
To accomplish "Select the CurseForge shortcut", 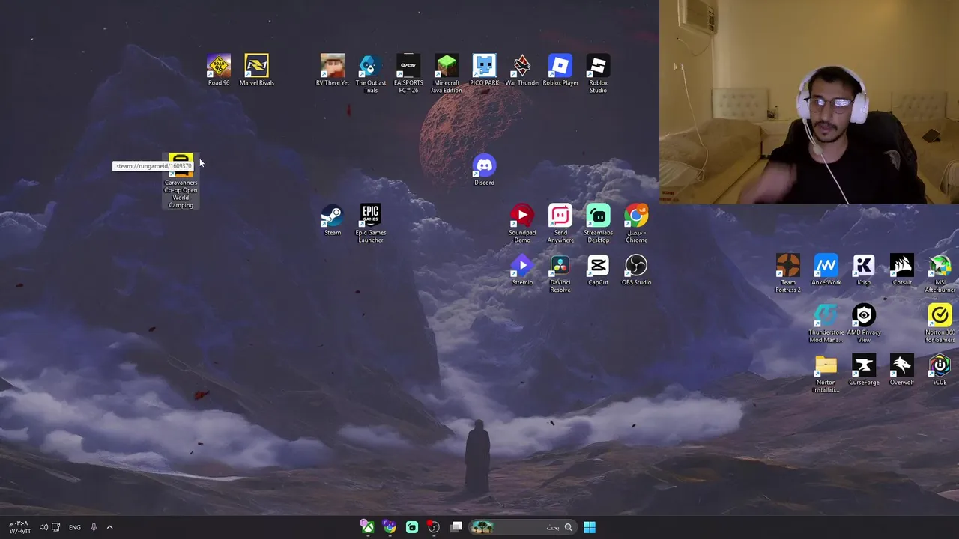I will (864, 370).
